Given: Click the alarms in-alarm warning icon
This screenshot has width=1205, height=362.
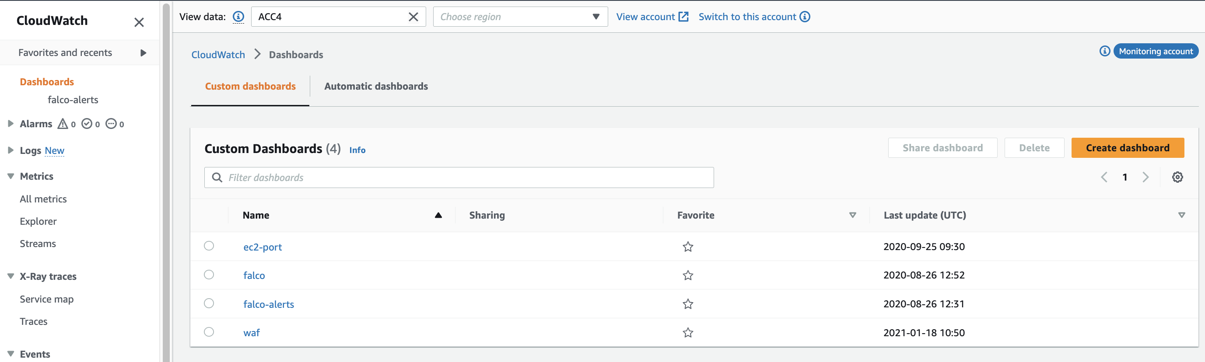Looking at the screenshot, I should coord(63,123).
